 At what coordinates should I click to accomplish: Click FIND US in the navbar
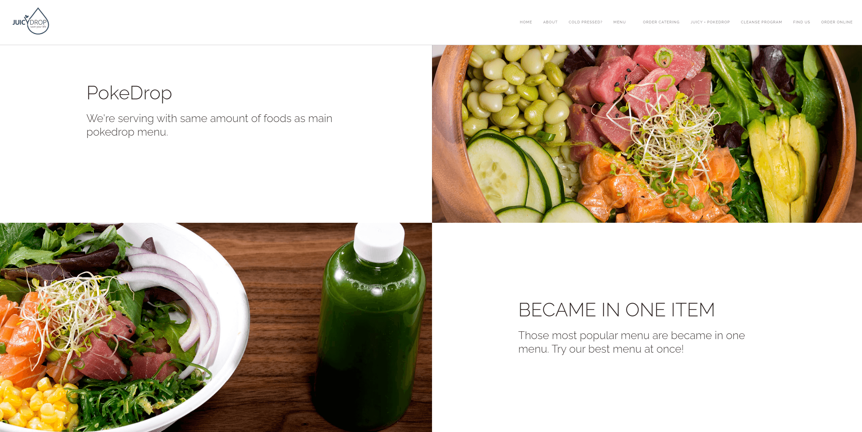[x=802, y=22]
